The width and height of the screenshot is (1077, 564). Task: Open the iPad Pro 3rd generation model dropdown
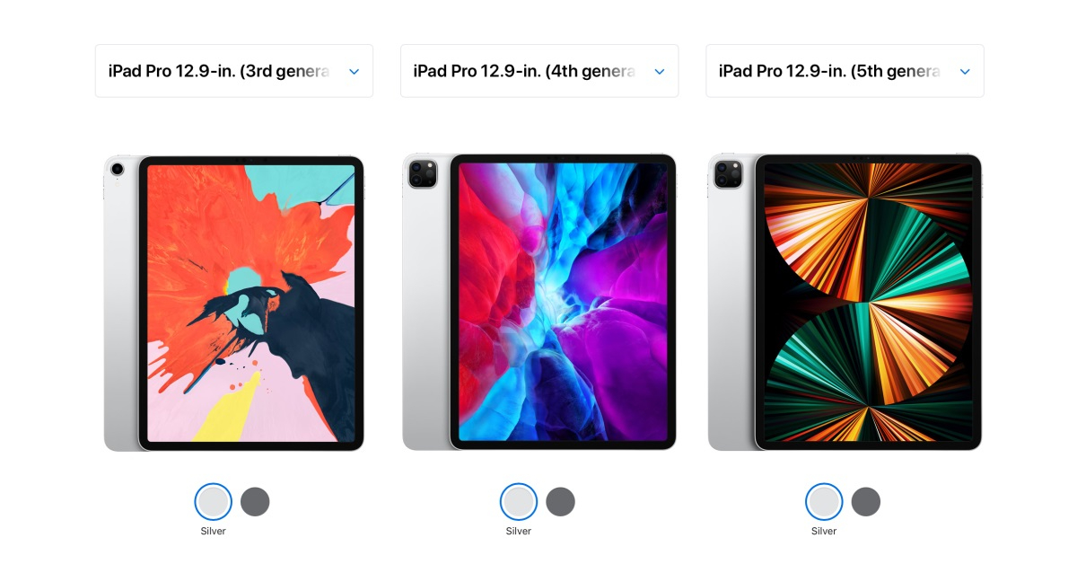pyautogui.click(x=234, y=71)
